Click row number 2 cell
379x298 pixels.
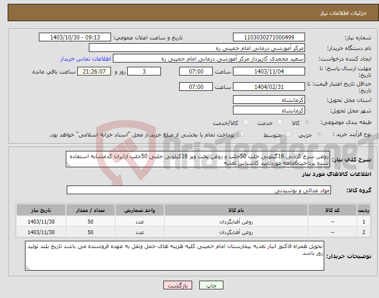364,232
